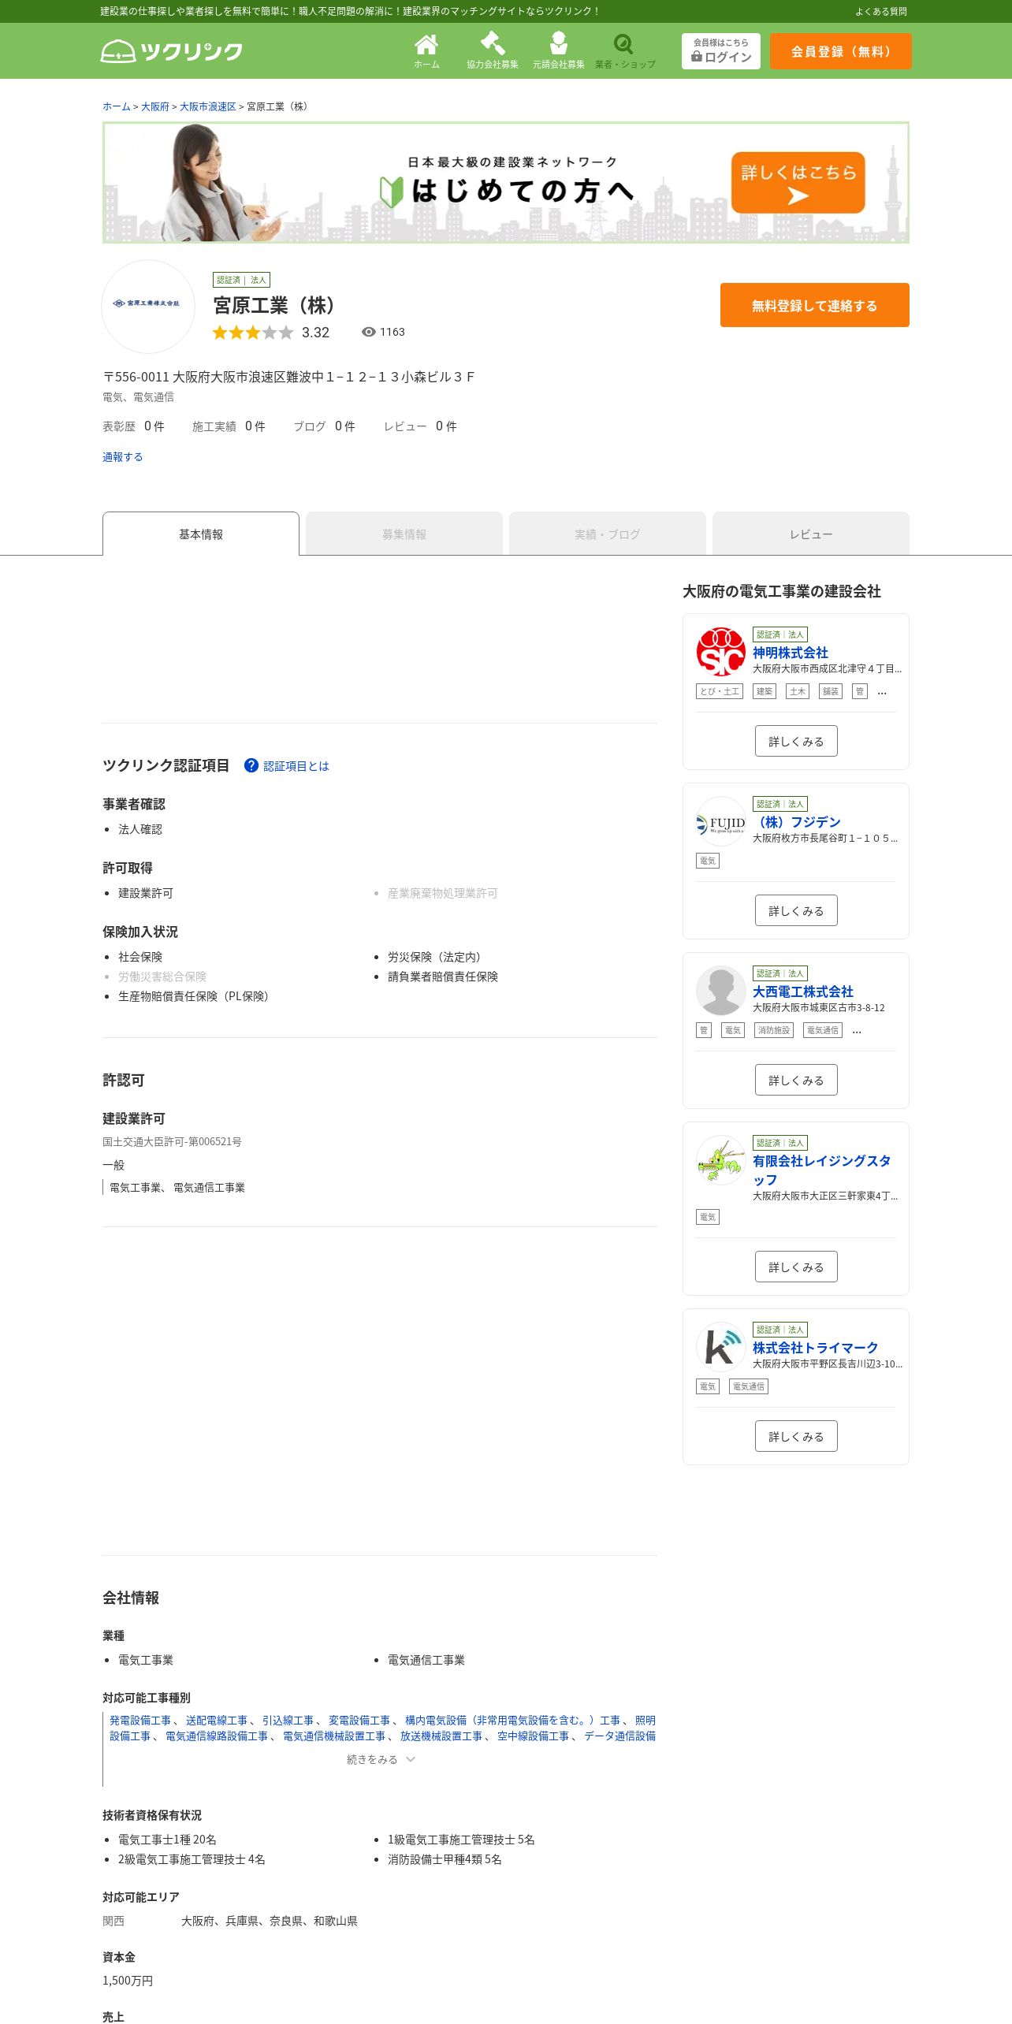Image resolution: width=1012 pixels, height=2024 pixels.
Task: Click the view count eye icon
Action: pyautogui.click(x=368, y=332)
